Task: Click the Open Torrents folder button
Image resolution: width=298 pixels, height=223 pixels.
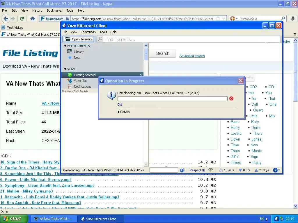Action: point(79,39)
